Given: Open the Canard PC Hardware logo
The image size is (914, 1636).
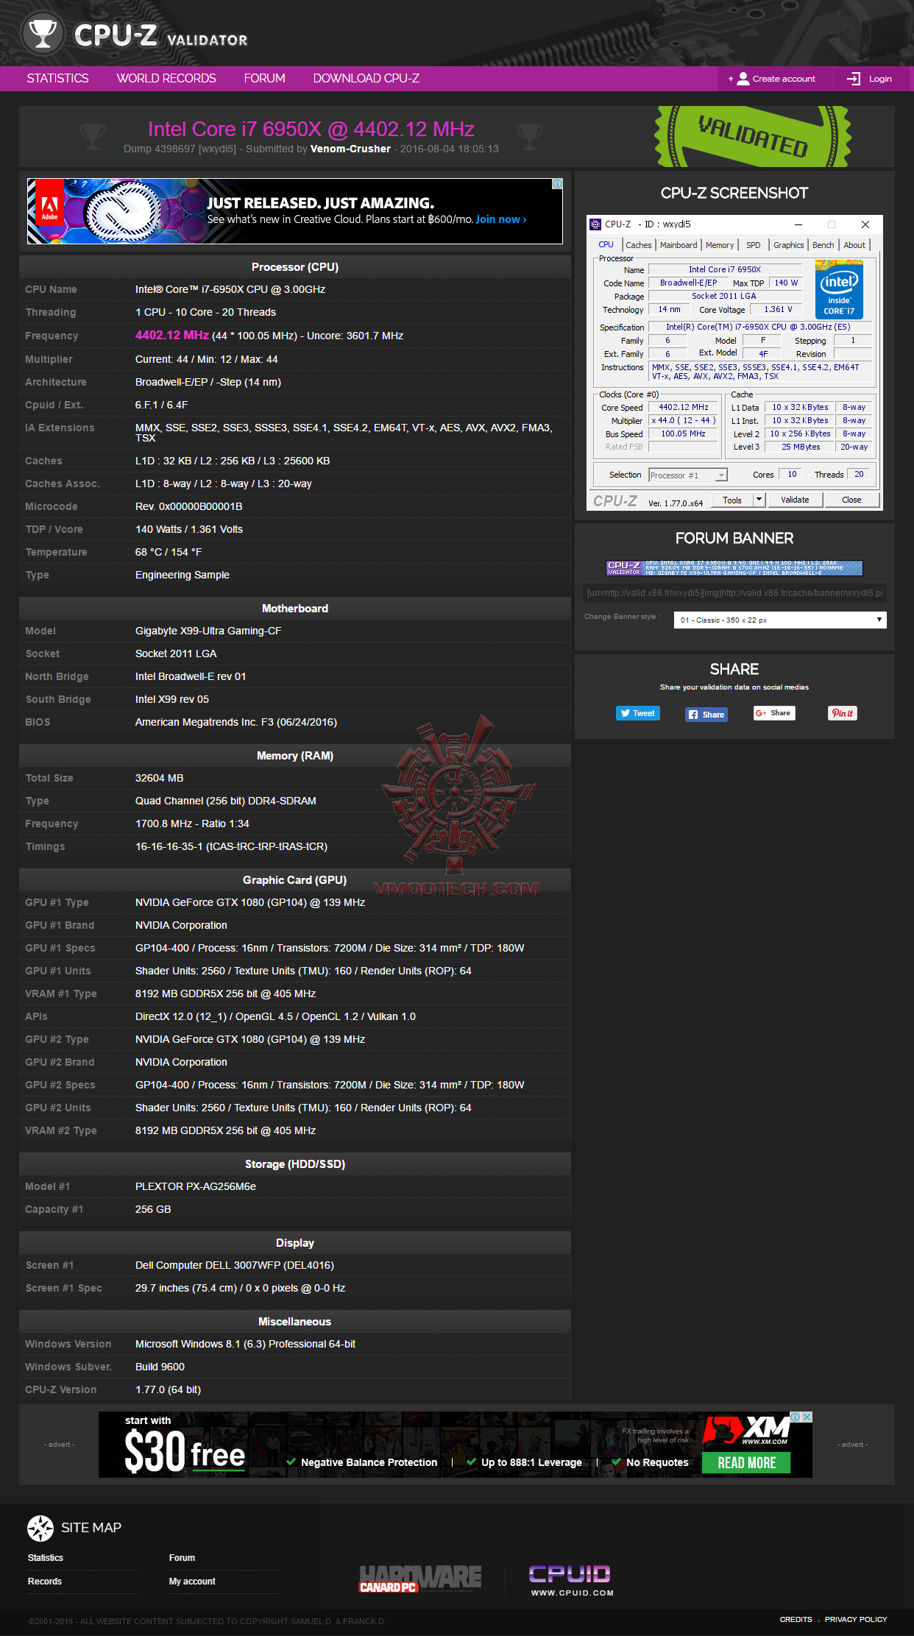Looking at the screenshot, I should (x=420, y=1579).
